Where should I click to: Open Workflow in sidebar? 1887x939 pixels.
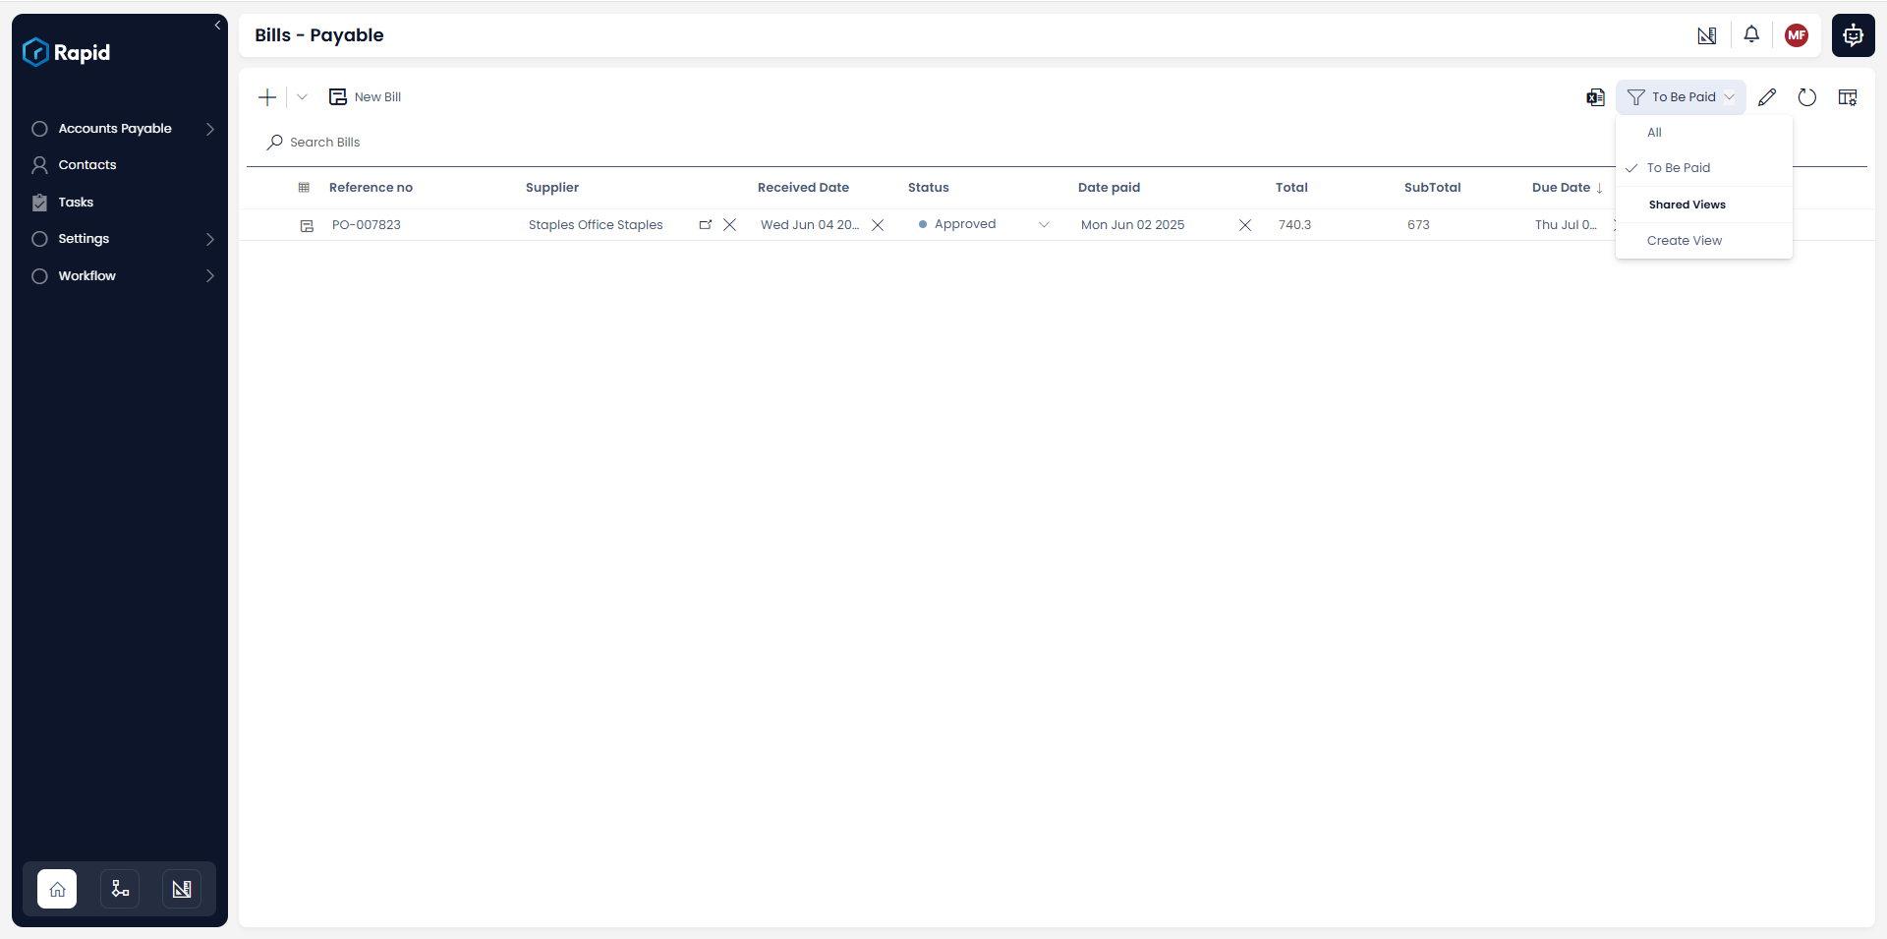(x=86, y=276)
